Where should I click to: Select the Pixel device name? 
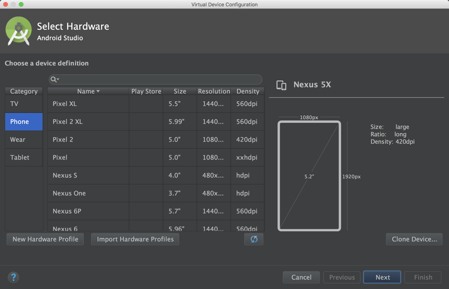[x=60, y=157]
